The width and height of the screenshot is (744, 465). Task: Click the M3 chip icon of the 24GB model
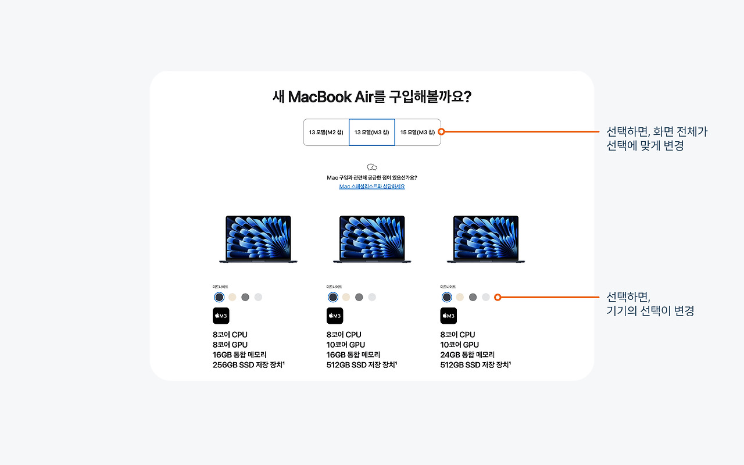click(x=449, y=316)
